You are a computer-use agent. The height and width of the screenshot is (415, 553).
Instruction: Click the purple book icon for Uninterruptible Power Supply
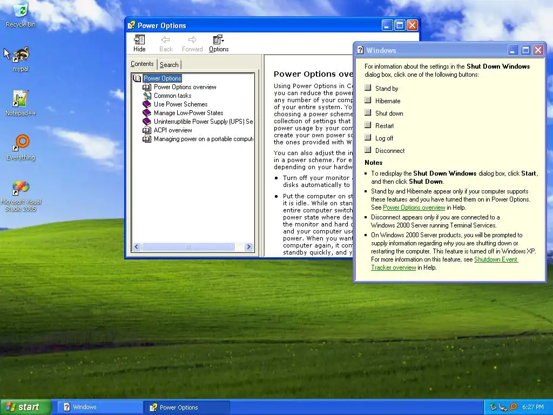tap(147, 122)
